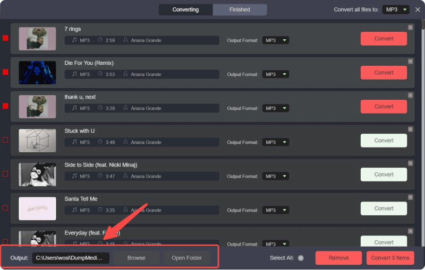Click the Die For You (Remix) album thumbnail

tap(37, 73)
